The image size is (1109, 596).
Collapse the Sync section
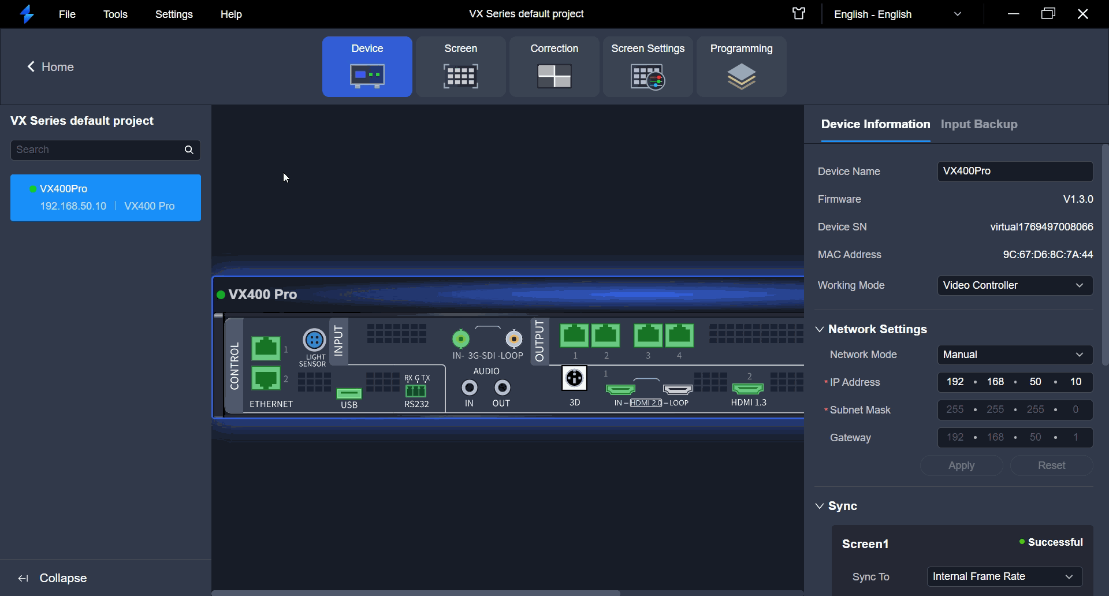click(820, 506)
